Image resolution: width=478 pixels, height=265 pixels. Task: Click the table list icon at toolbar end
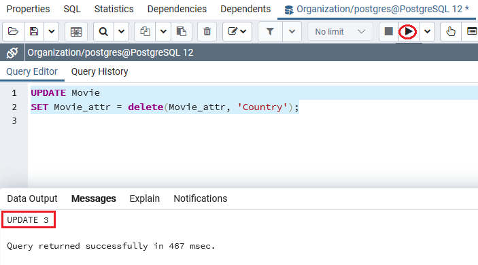(471, 31)
